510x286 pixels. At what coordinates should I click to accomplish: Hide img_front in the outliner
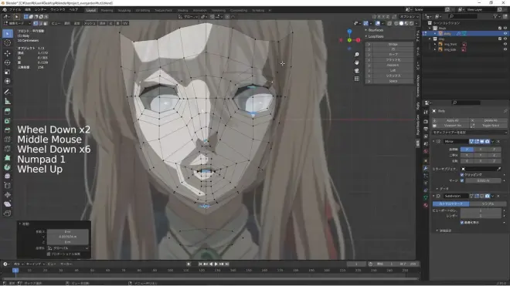point(505,44)
